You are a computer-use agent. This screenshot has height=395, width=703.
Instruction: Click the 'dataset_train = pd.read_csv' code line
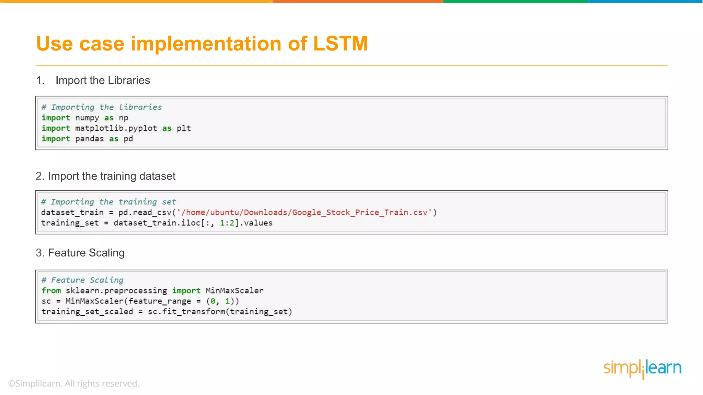[239, 213]
